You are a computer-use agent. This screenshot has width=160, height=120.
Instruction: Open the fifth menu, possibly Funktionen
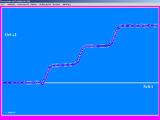coord(45,4)
